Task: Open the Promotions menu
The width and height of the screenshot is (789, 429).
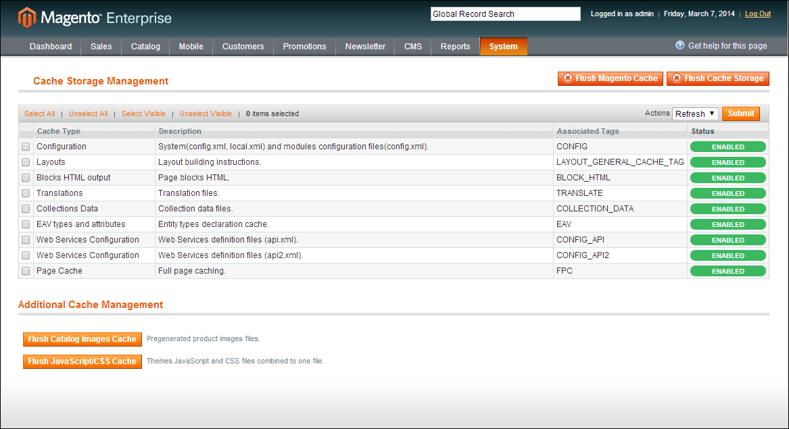Action: coord(304,47)
